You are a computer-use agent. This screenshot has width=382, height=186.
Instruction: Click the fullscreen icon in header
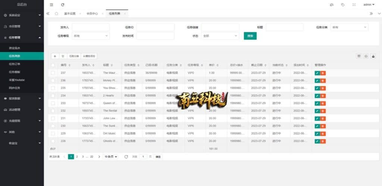(354, 4)
